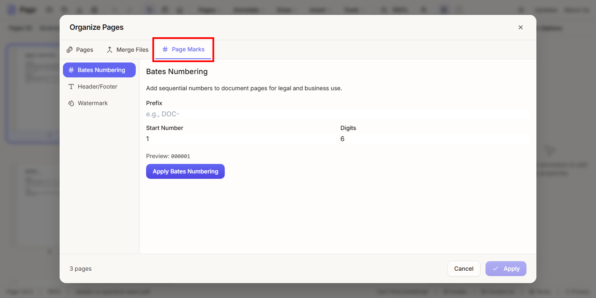Click the 'Organize Pages' dialog title
The image size is (596, 298).
click(x=96, y=27)
